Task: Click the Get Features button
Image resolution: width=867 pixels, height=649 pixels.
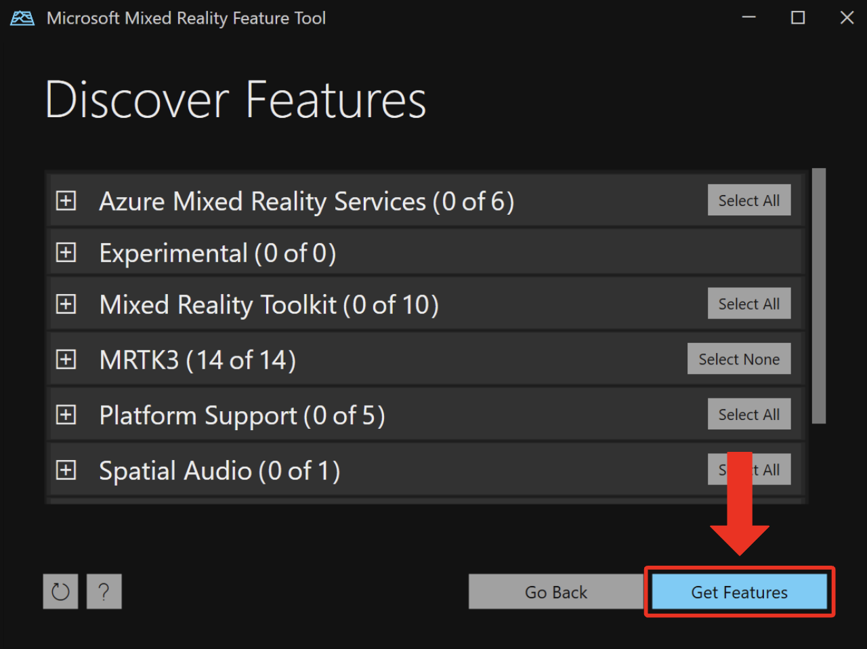Action: [x=739, y=592]
